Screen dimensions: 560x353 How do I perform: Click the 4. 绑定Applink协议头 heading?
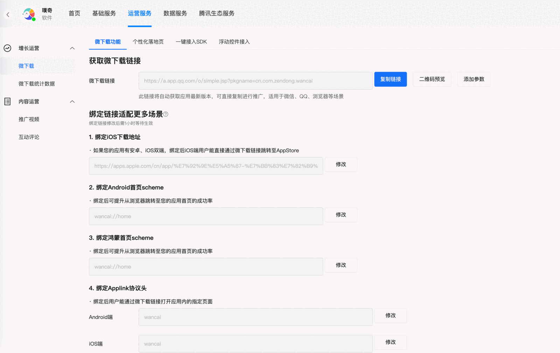click(118, 288)
